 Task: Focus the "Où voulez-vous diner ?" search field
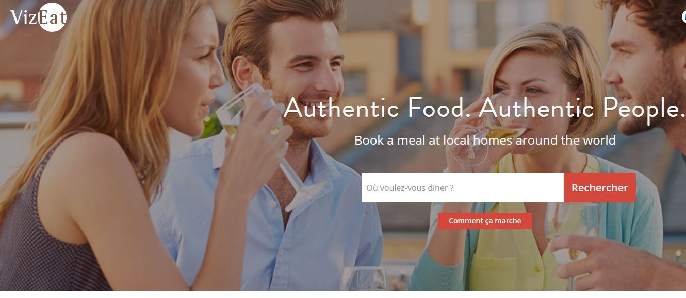(x=462, y=188)
